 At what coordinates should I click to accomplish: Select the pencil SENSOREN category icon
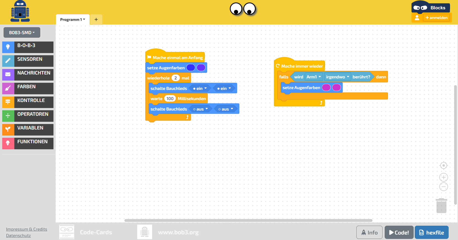pyautogui.click(x=8, y=61)
